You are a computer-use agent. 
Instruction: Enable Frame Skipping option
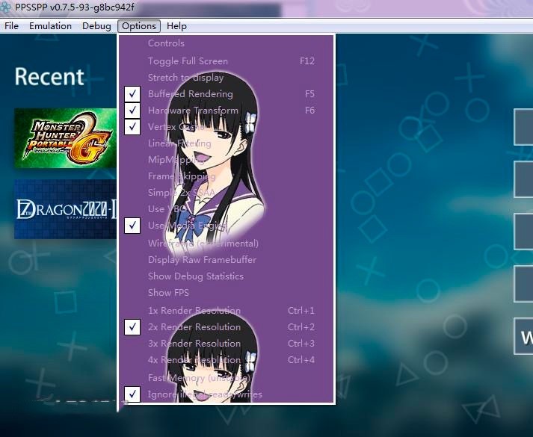coord(226,176)
